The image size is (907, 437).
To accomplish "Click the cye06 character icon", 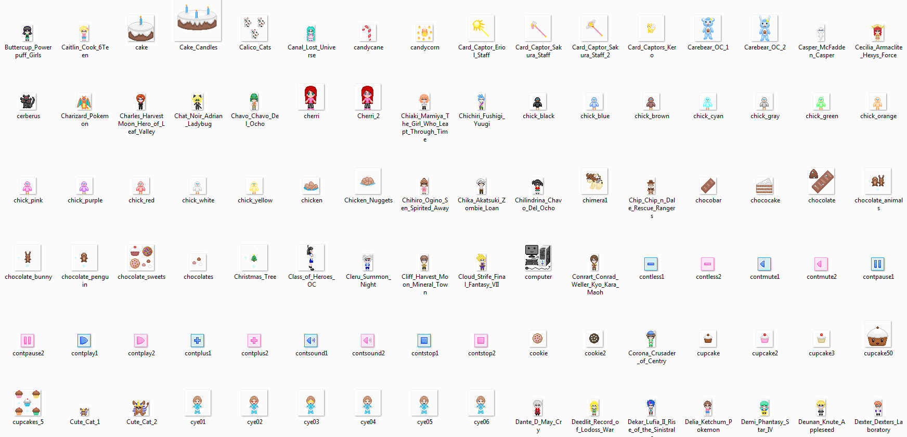I will [481, 403].
